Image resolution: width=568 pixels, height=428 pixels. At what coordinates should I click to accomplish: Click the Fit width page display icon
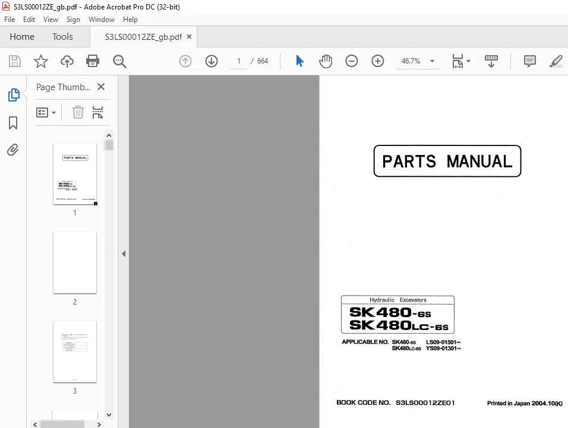[457, 61]
